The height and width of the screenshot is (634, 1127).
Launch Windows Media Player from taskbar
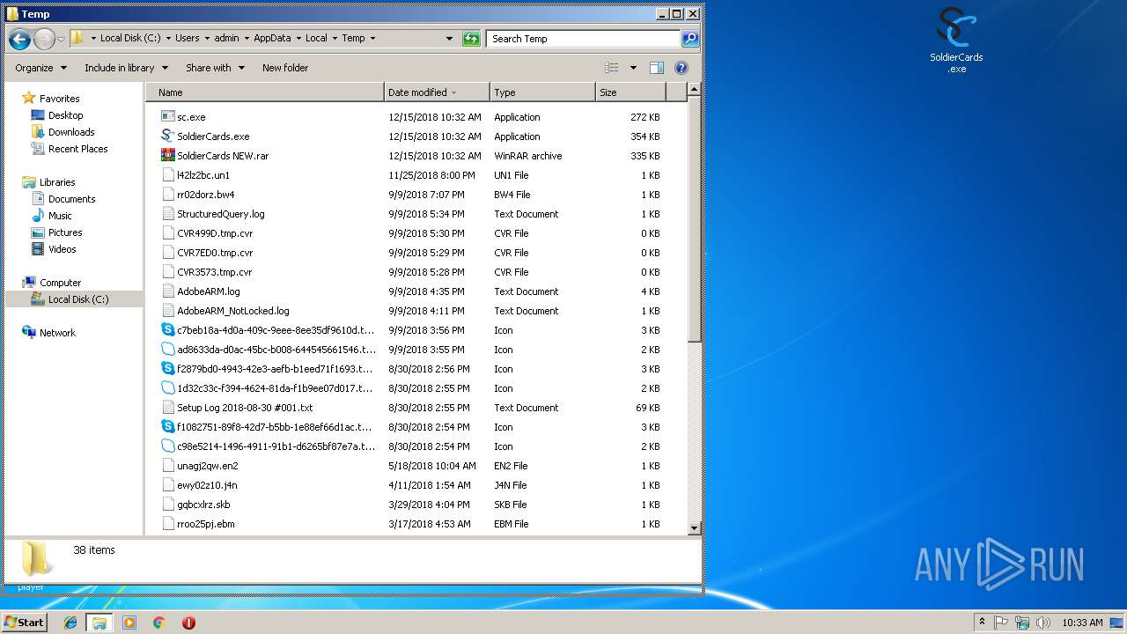click(x=129, y=623)
